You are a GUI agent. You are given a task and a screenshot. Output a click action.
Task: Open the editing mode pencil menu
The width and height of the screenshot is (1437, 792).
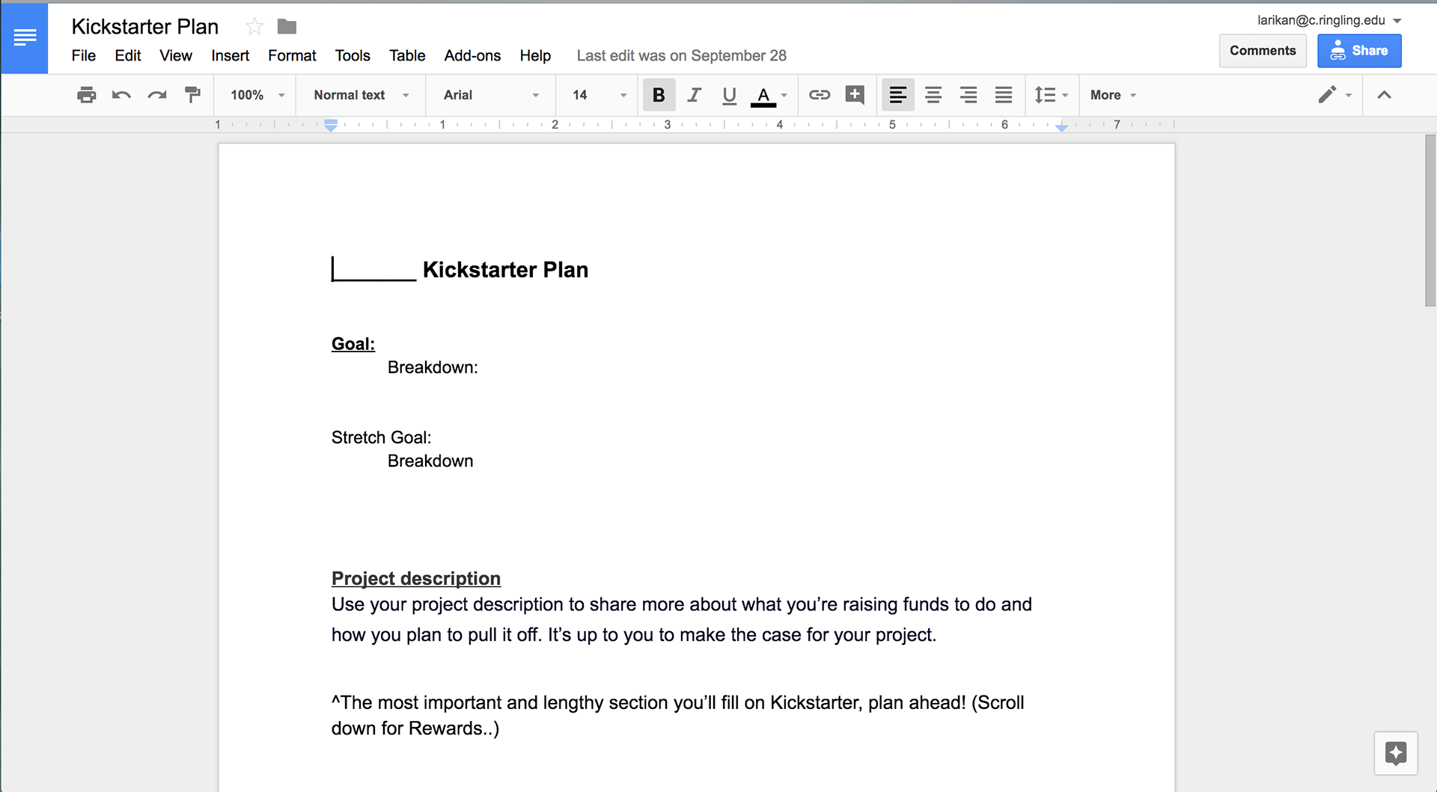click(1334, 95)
